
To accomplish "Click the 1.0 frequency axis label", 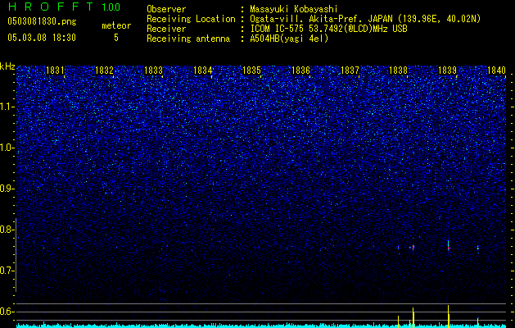I will [7, 148].
